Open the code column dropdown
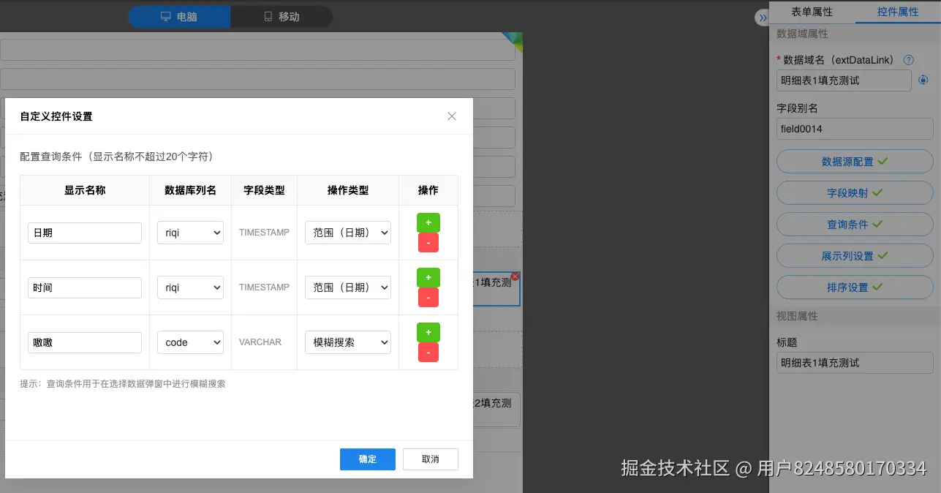 tap(190, 342)
